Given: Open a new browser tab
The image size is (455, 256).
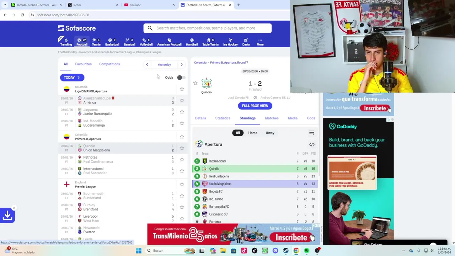Looking at the screenshot, I should (239, 5).
